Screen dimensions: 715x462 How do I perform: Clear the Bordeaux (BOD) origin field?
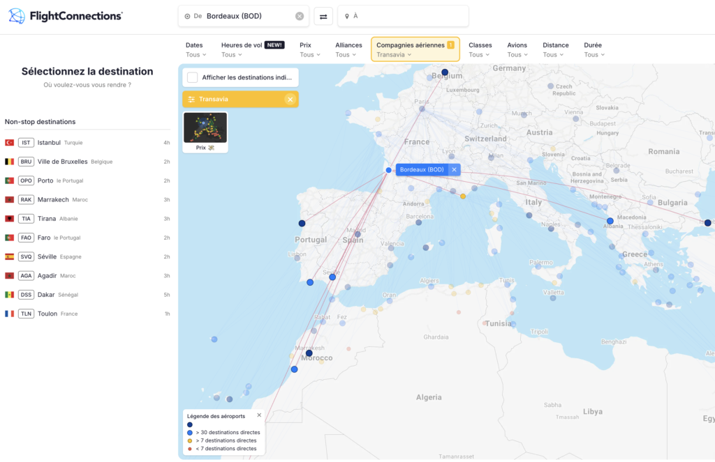(300, 16)
